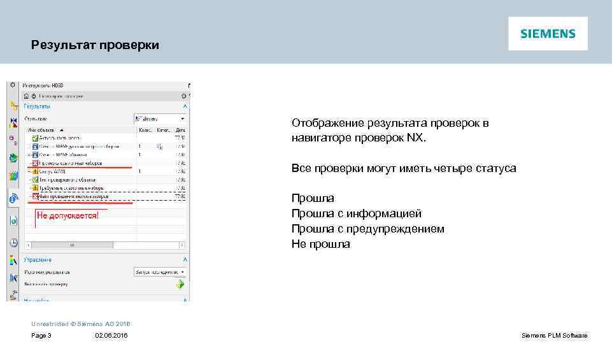Collapse the second WAVE objects tree row
Image resolution: width=612 pixels, height=344 pixels.
pyautogui.click(x=30, y=155)
